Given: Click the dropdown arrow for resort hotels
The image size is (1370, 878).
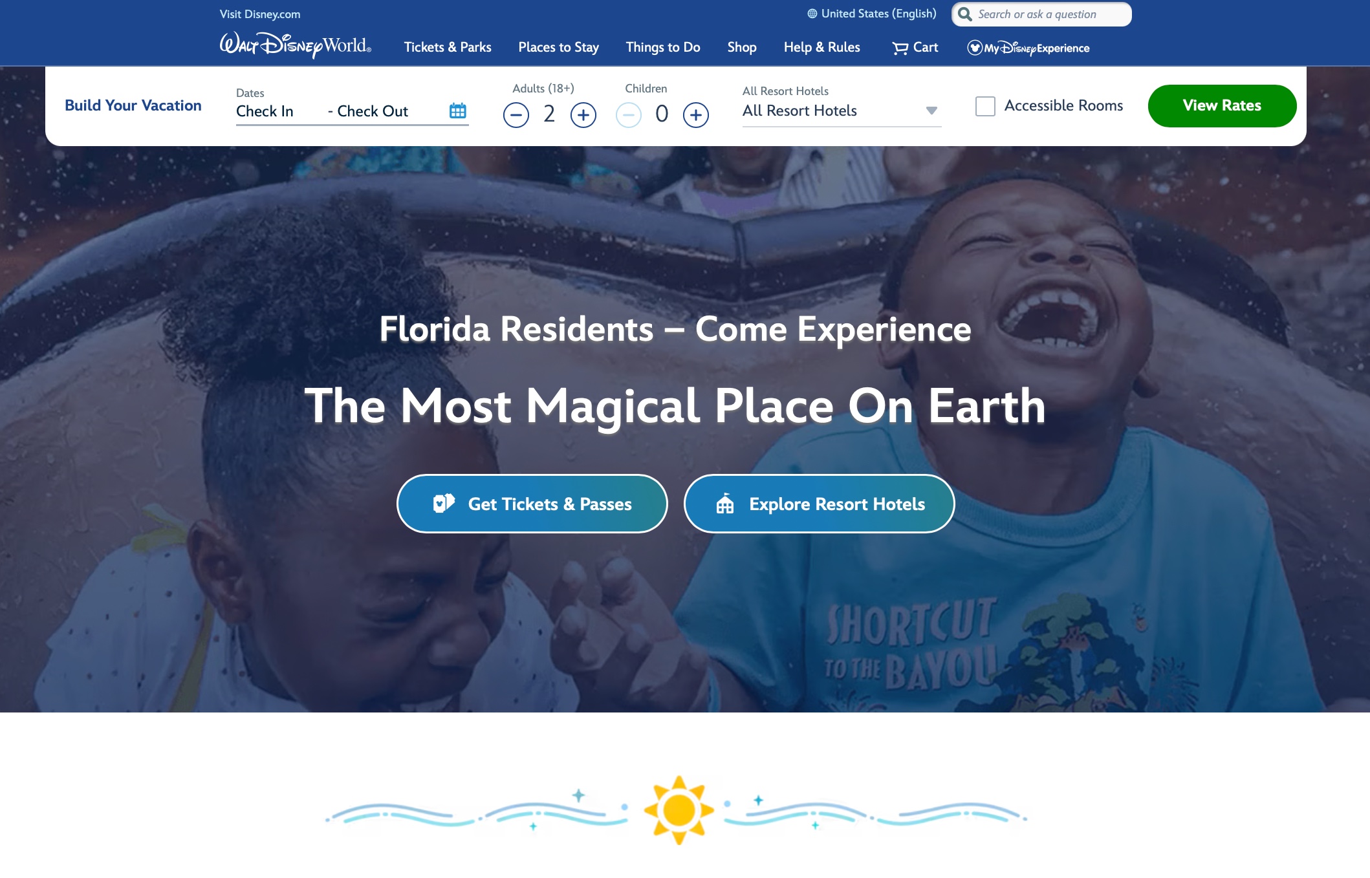Looking at the screenshot, I should 931,111.
